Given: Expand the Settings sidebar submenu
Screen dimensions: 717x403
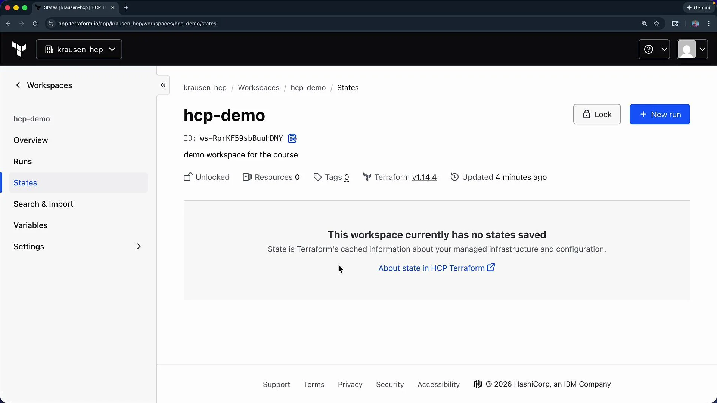Looking at the screenshot, I should [x=78, y=247].
